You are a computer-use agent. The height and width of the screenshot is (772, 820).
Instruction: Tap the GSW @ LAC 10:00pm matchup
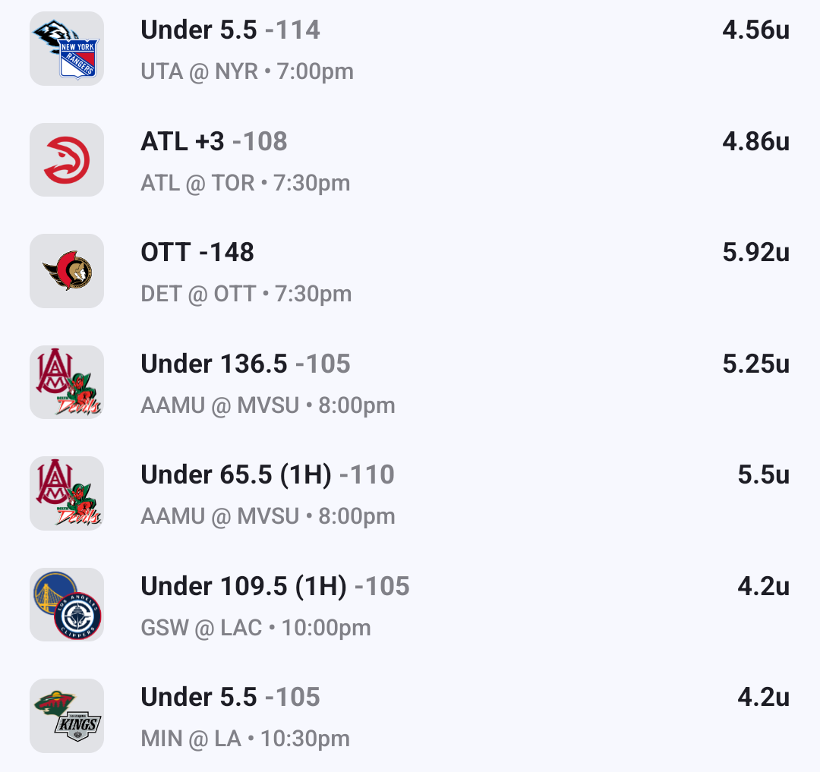click(256, 629)
